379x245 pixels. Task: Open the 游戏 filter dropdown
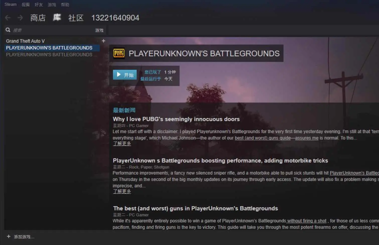[99, 30]
